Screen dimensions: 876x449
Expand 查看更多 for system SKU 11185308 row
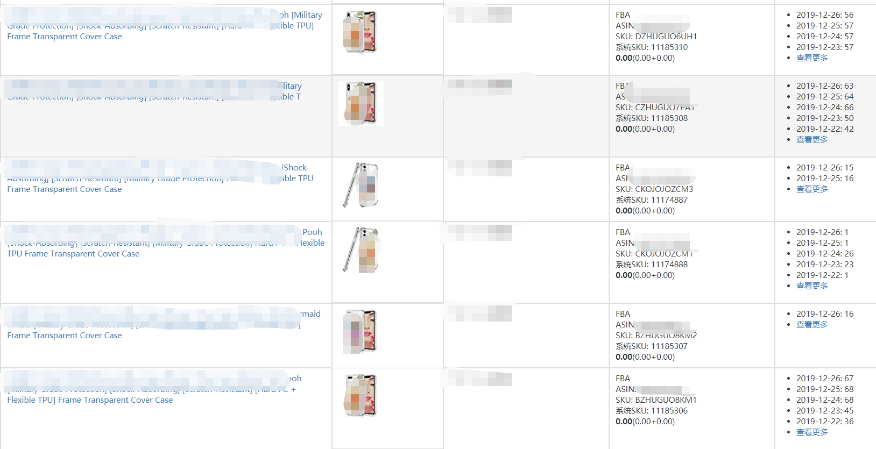812,140
